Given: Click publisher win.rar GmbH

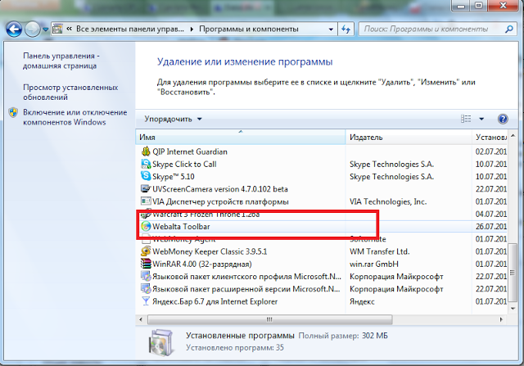Looking at the screenshot, I should (x=374, y=264).
